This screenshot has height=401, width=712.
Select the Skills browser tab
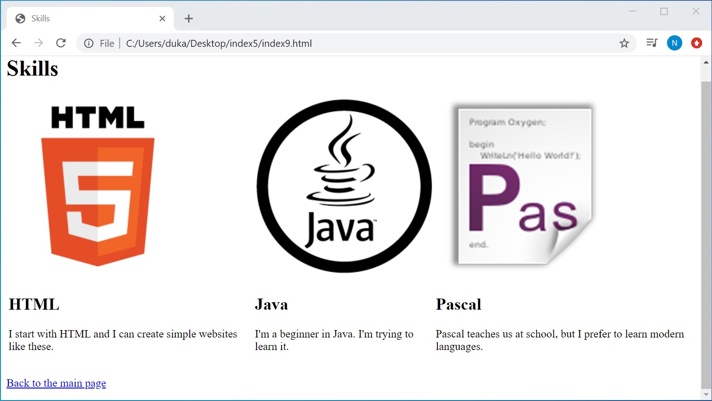coord(90,19)
